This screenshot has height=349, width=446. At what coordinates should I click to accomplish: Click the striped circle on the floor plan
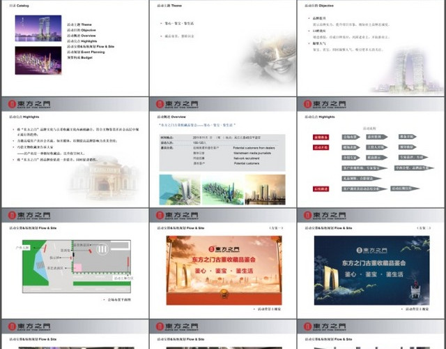coord(102,249)
